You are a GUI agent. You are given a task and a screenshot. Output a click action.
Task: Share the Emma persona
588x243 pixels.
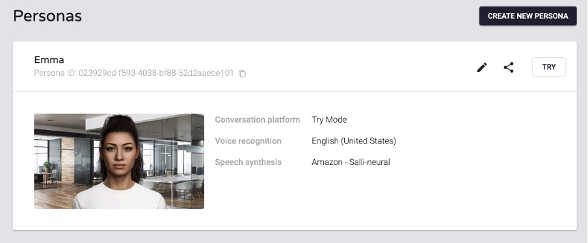[509, 68]
